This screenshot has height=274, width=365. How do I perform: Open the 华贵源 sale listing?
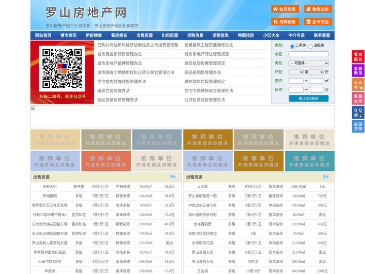(50, 271)
